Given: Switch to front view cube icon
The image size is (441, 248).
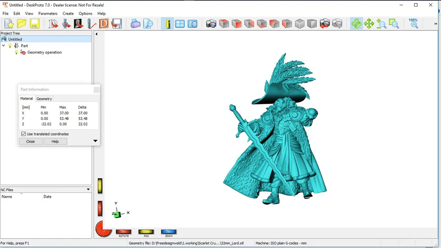Looking at the screenshot, I should tap(236, 24).
